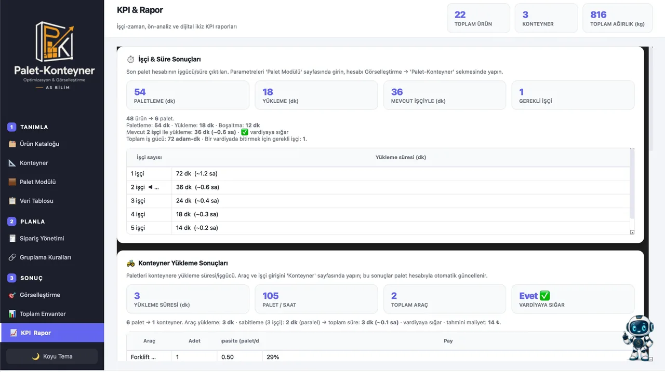Screen dimensions: 665x372
Task: Select the MEVCUT İŞÇİYLE (dk) card
Action: pyautogui.click(x=445, y=95)
